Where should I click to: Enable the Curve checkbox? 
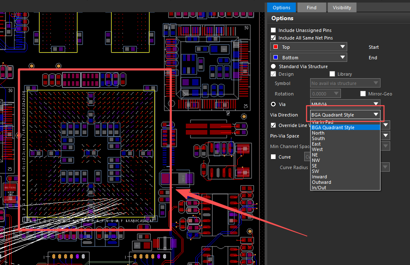pos(273,157)
